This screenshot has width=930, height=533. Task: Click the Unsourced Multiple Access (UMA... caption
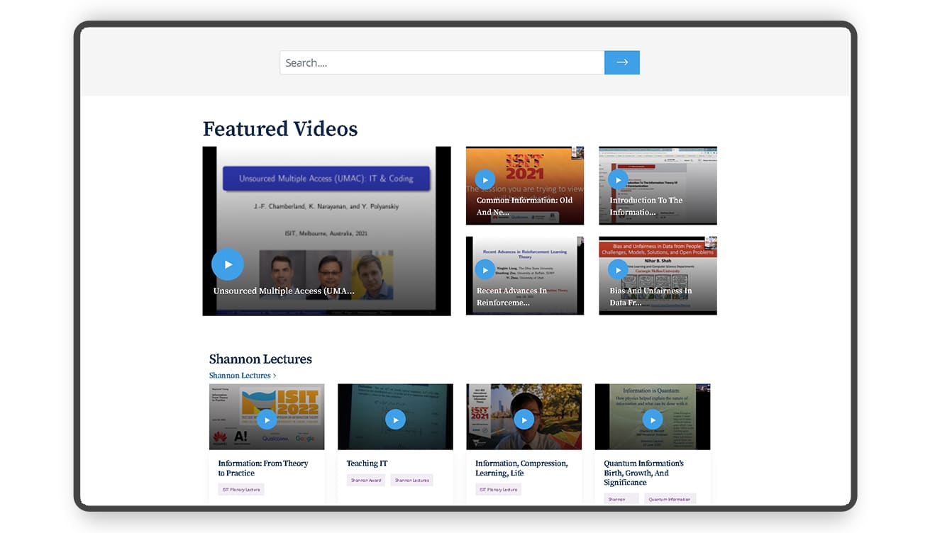(284, 291)
